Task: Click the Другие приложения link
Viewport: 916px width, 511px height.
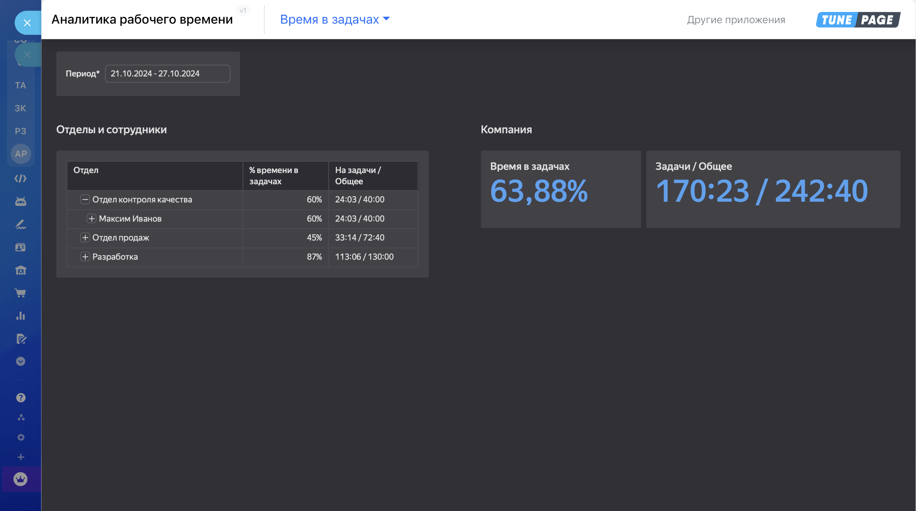Action: click(x=736, y=20)
